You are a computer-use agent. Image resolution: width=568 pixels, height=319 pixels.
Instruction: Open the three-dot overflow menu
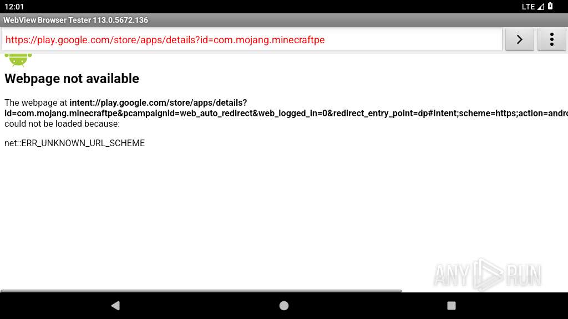pos(551,39)
